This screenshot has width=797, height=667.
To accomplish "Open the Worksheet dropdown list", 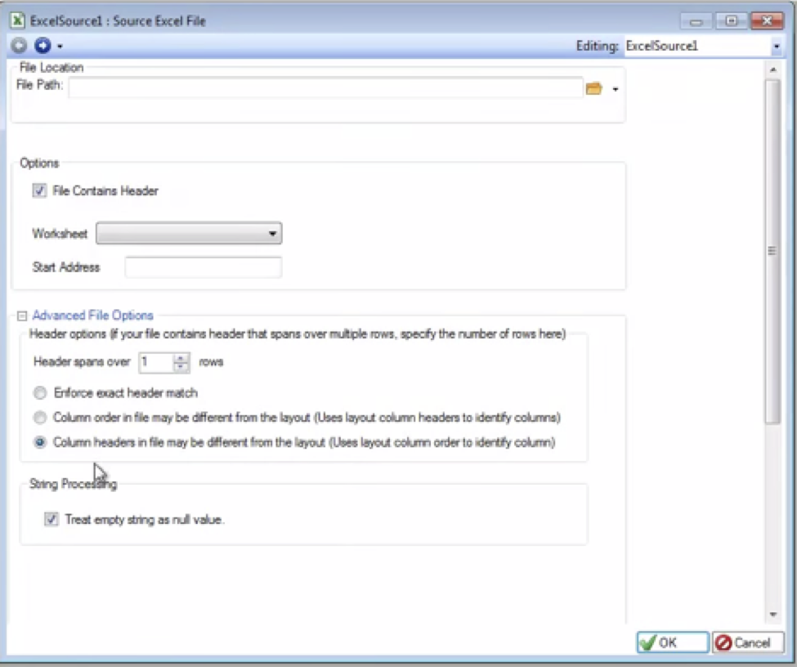I will click(x=189, y=234).
